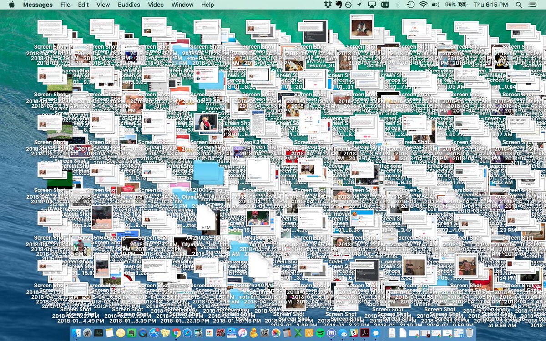This screenshot has height=341, width=546.
Task: Open the AirPlay display menu
Action: coord(372,5)
